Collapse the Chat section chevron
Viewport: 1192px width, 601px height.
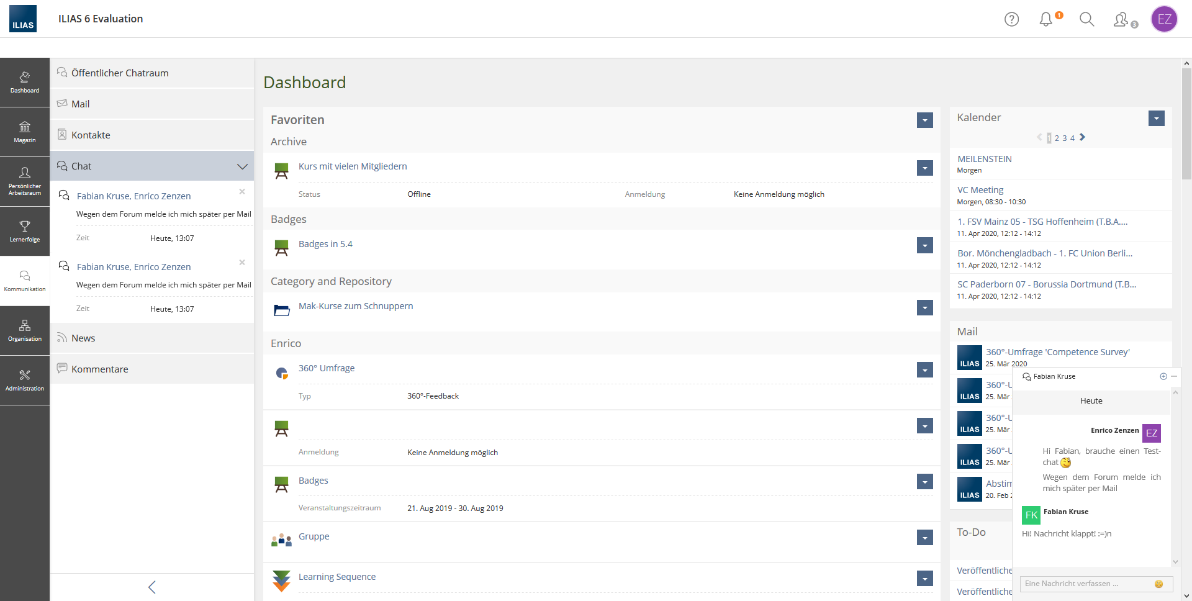(242, 166)
